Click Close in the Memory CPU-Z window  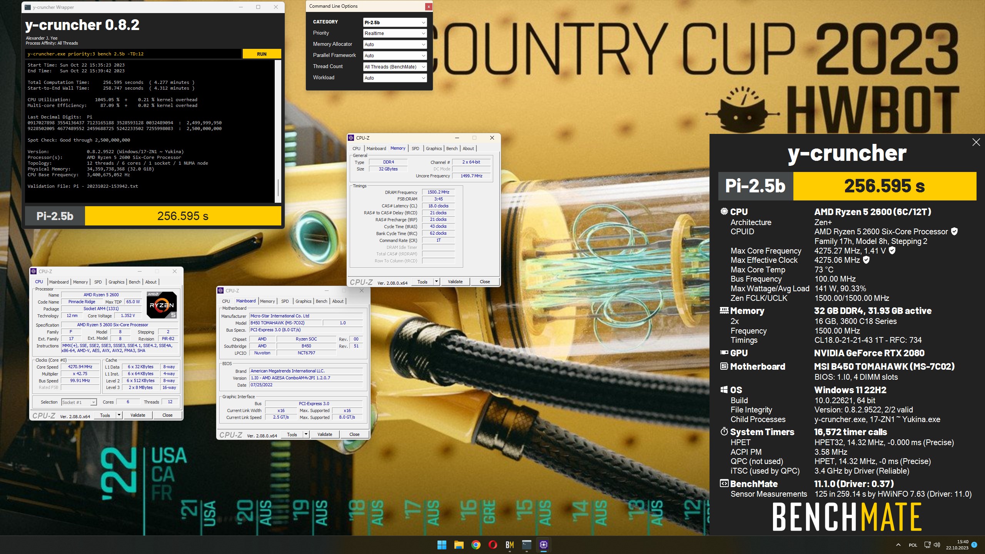coord(485,282)
